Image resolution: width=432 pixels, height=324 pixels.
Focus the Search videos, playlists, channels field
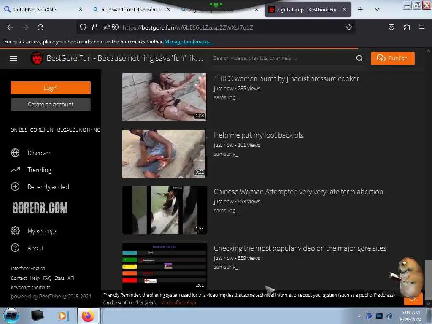pos(284,58)
